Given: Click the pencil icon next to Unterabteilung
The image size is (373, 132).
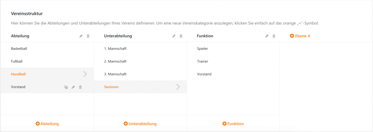Looking at the screenshot, I should 174,36.
